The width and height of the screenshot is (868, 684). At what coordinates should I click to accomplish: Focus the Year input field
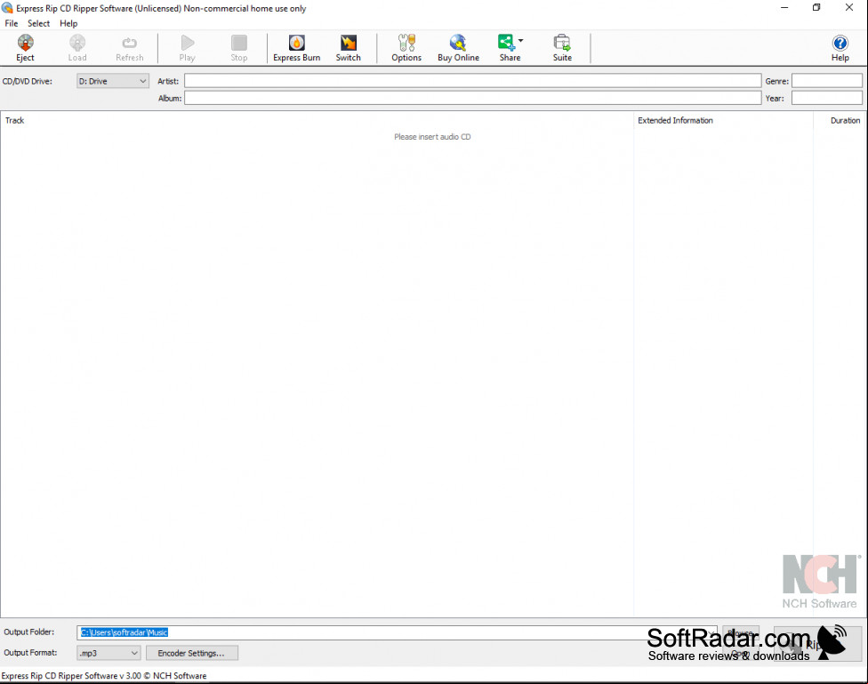(826, 98)
